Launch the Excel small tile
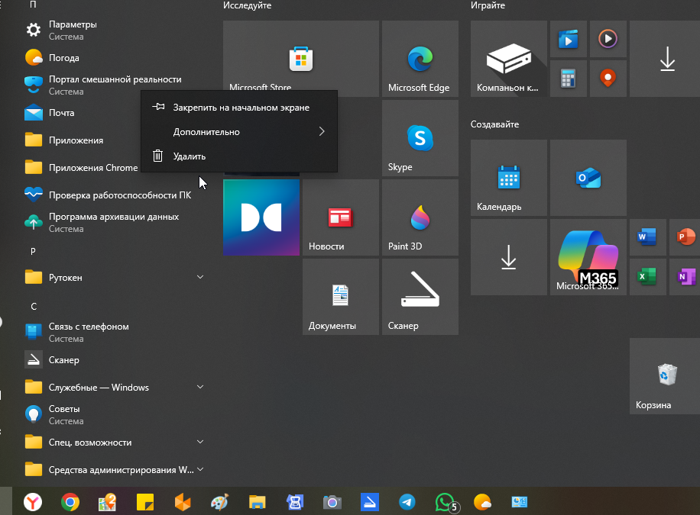Screen dimensions: 700x515 pos(648,277)
